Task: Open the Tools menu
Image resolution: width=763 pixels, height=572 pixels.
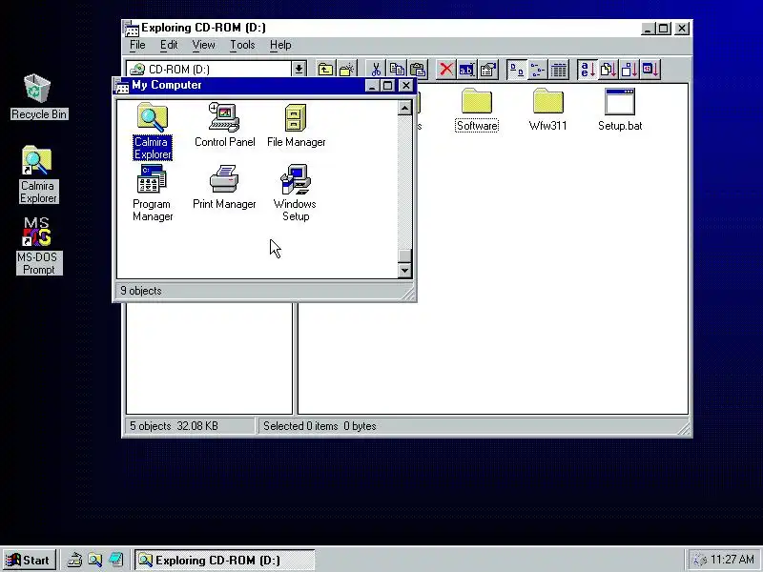Action: click(x=242, y=45)
